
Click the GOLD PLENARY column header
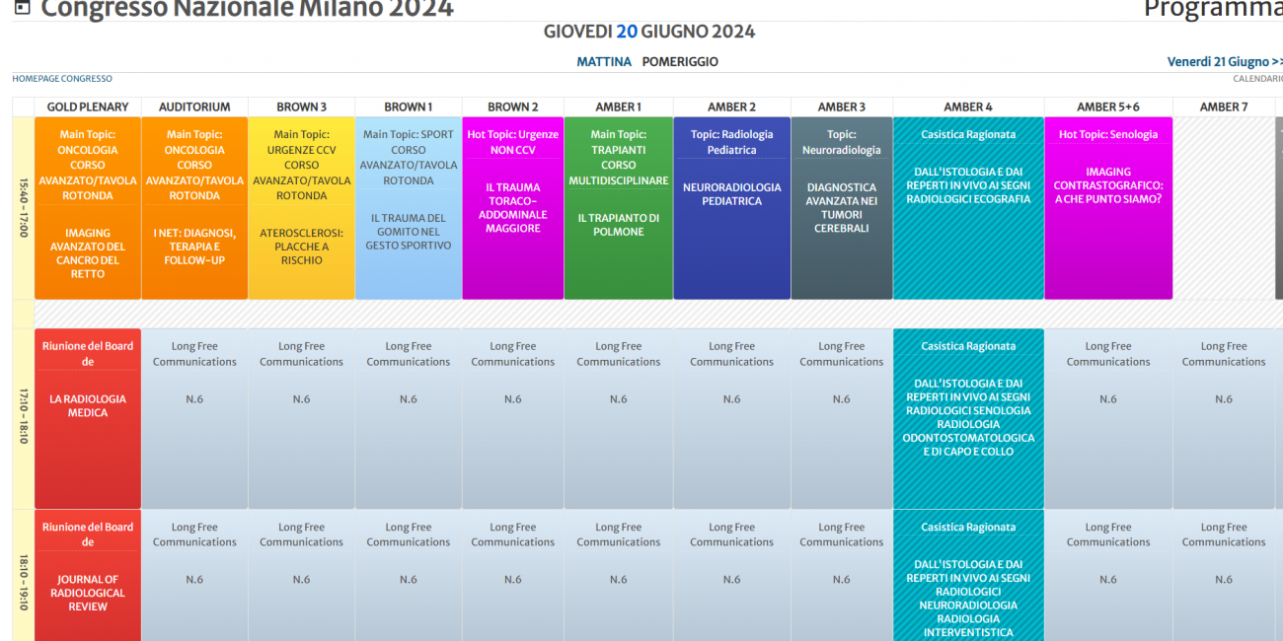tap(88, 107)
